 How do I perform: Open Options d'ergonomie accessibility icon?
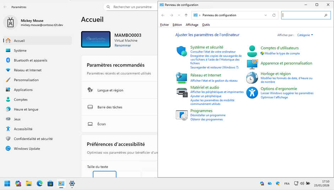coord(252,93)
